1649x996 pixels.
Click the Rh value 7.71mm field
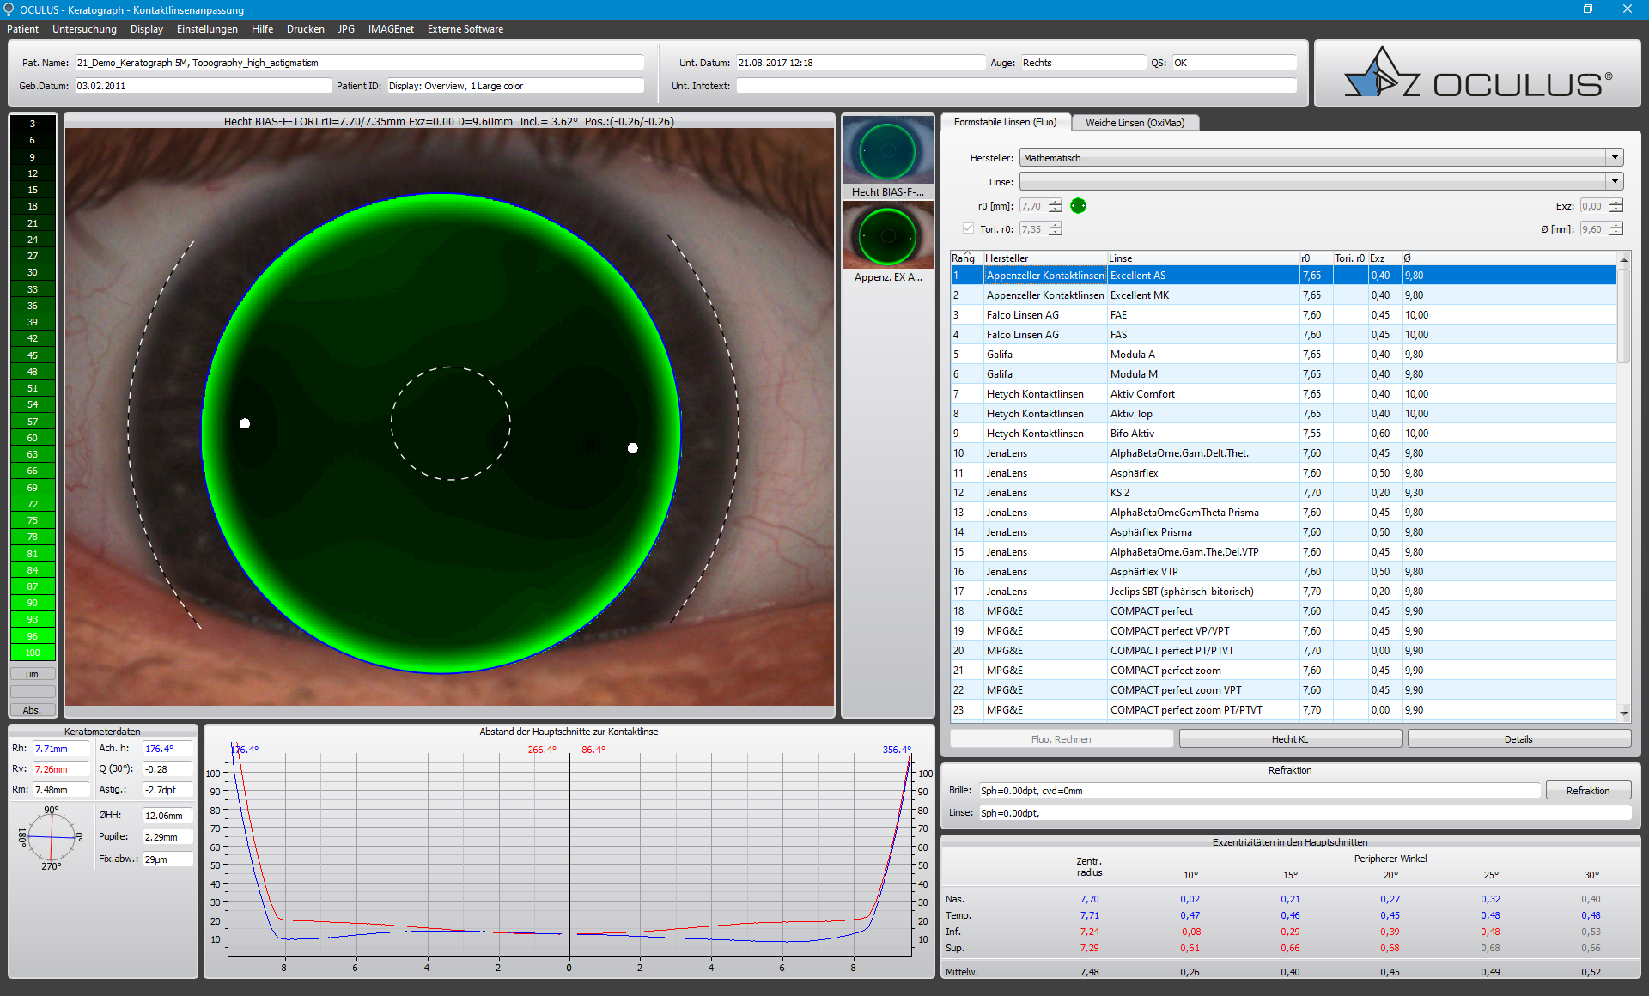pos(61,749)
